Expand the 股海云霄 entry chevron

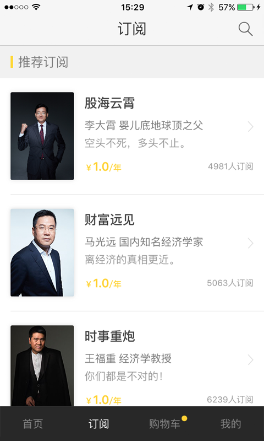click(x=251, y=127)
